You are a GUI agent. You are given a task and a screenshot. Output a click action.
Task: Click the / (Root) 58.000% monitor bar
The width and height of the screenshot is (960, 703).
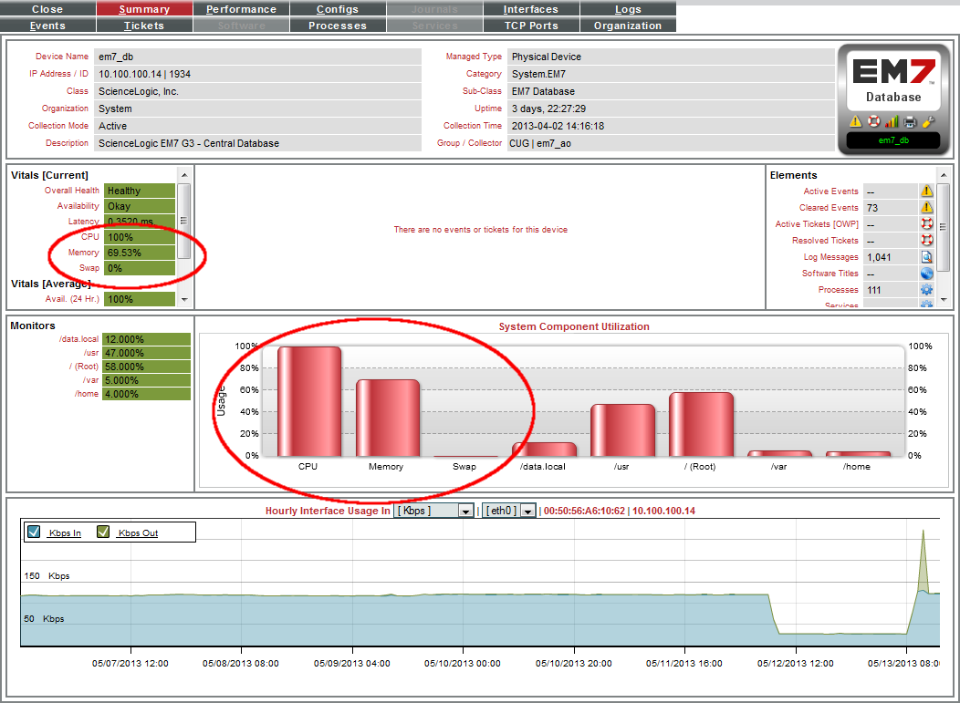point(146,367)
